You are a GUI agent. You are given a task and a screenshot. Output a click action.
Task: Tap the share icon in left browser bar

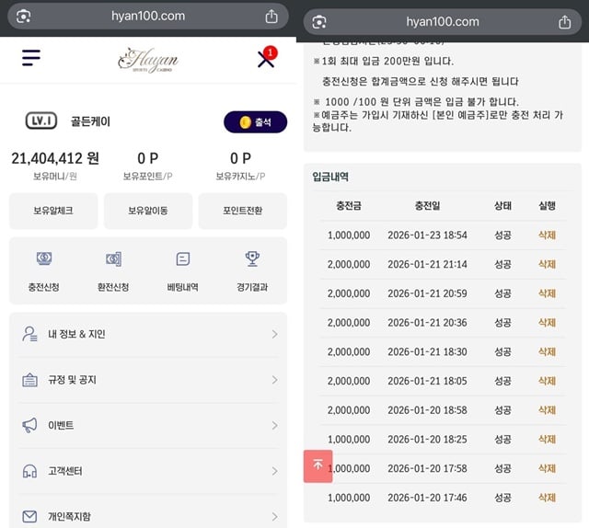point(271,17)
